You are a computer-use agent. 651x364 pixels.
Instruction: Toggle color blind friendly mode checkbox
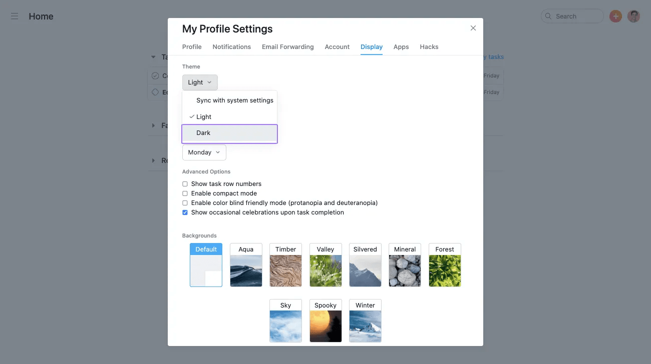tap(185, 203)
